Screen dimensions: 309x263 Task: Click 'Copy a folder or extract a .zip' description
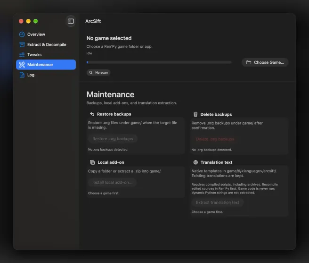click(124, 171)
